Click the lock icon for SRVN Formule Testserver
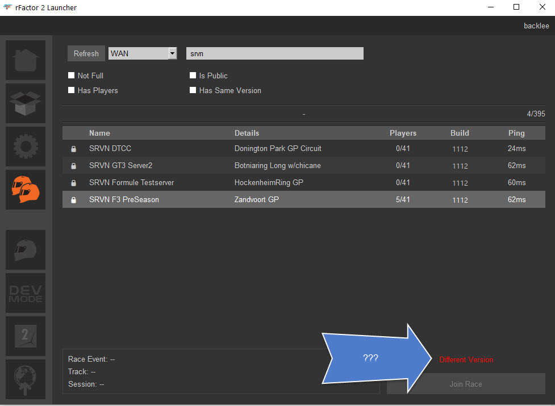The height and width of the screenshot is (406, 555). (x=74, y=183)
